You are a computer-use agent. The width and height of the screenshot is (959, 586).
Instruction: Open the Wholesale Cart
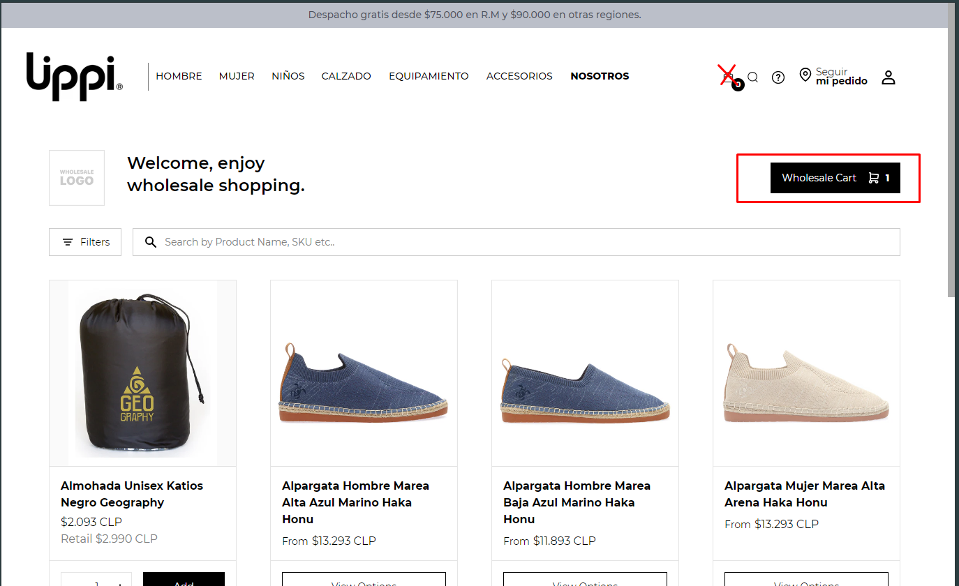pyautogui.click(x=835, y=178)
